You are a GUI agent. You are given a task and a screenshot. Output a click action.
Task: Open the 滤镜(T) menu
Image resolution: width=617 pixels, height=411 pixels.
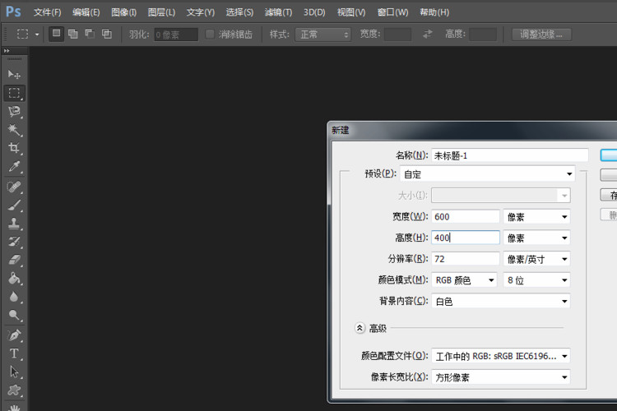tap(278, 12)
